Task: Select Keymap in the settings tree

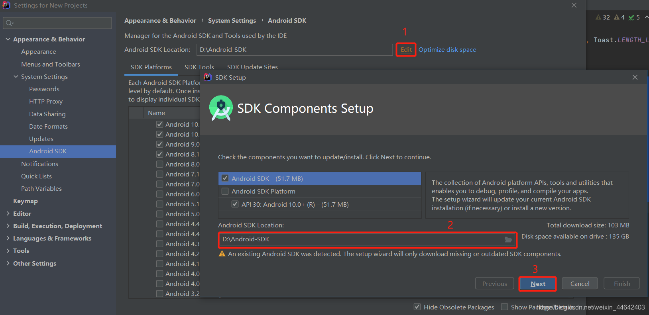Action: [x=26, y=201]
